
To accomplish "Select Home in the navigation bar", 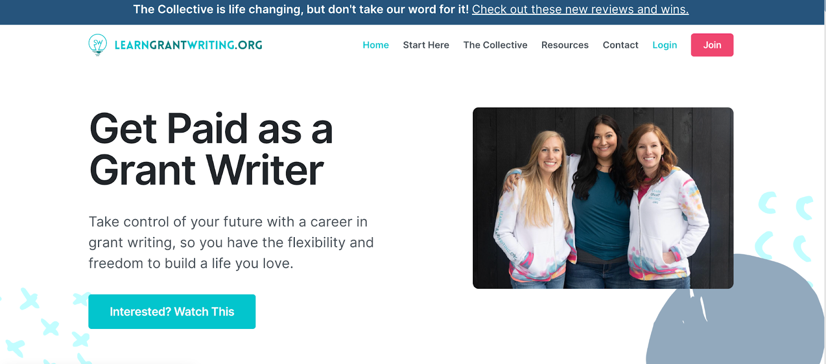I will click(375, 45).
